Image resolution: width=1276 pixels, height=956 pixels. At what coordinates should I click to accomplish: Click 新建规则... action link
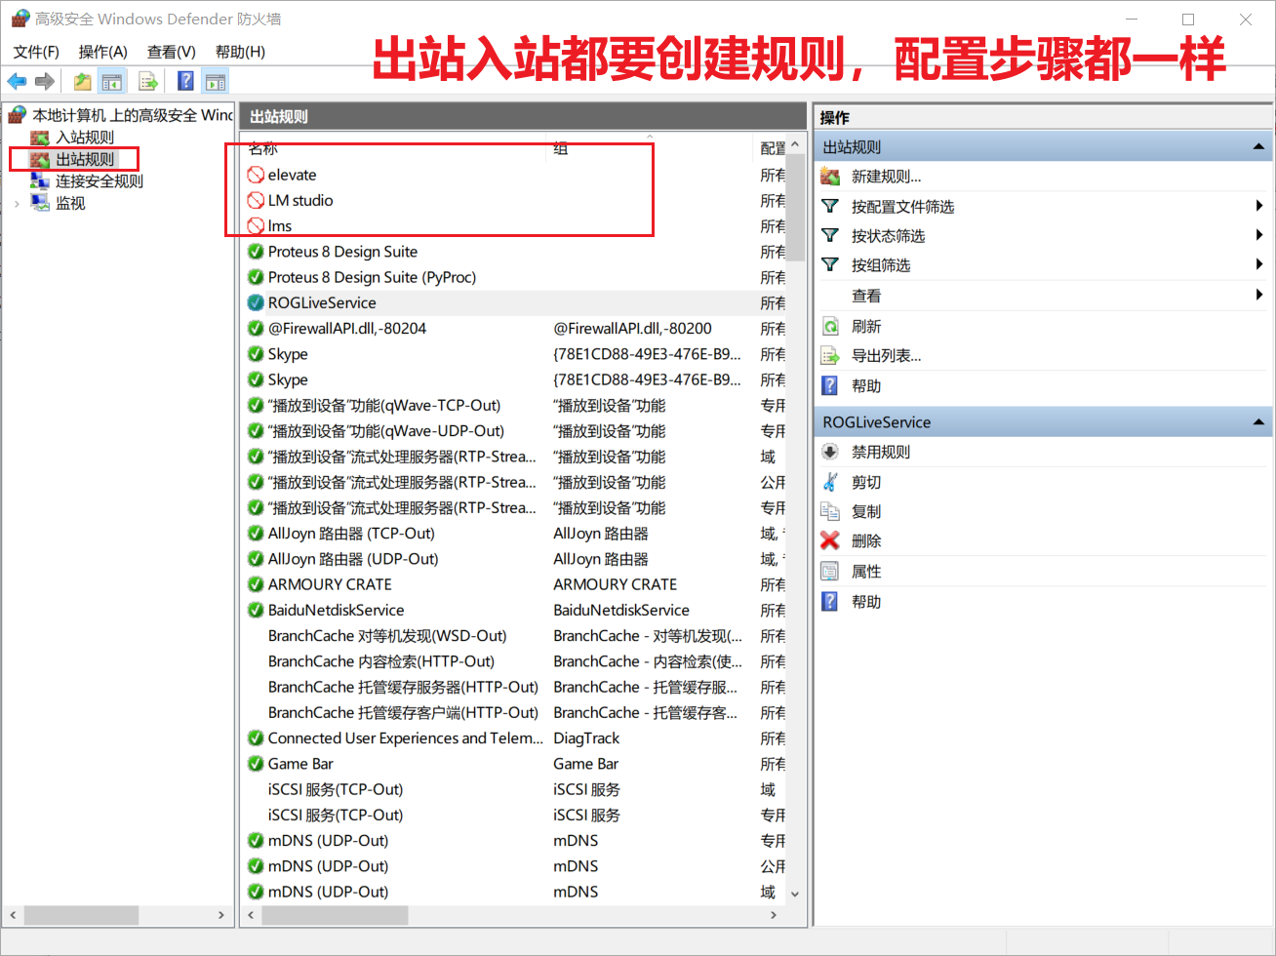click(x=886, y=177)
